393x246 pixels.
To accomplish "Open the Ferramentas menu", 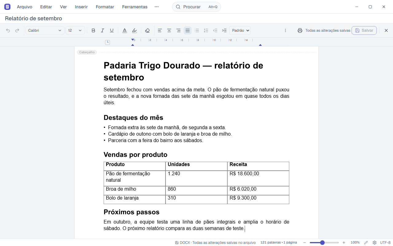I will point(135,7).
